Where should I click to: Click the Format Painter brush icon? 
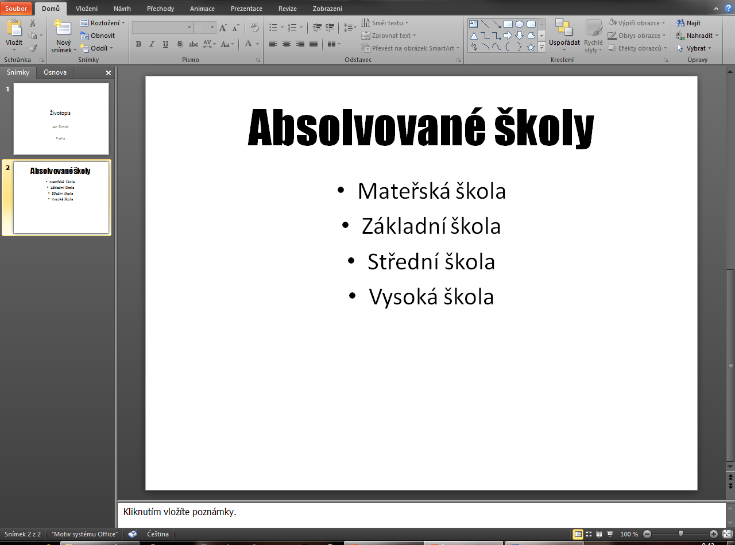pyautogui.click(x=33, y=48)
